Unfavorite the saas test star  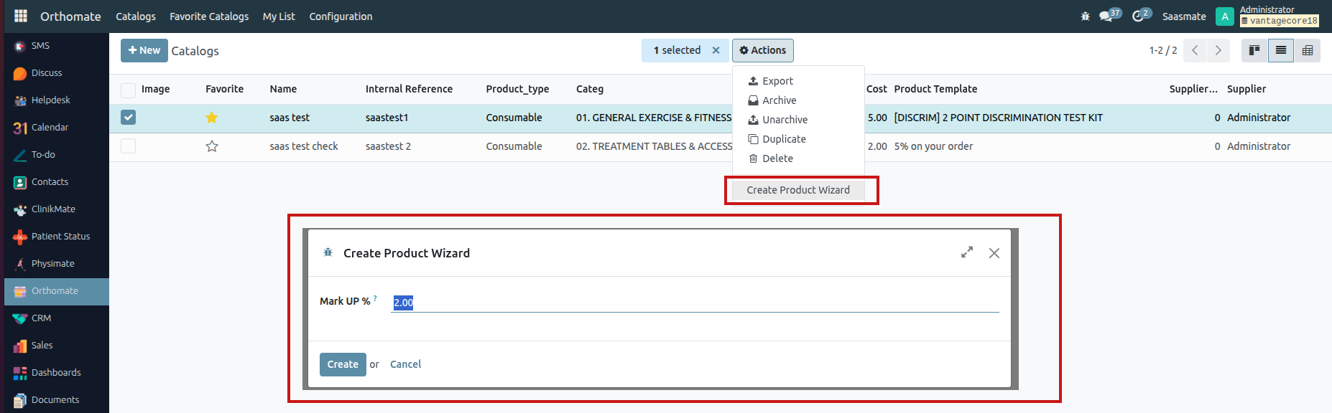point(212,118)
